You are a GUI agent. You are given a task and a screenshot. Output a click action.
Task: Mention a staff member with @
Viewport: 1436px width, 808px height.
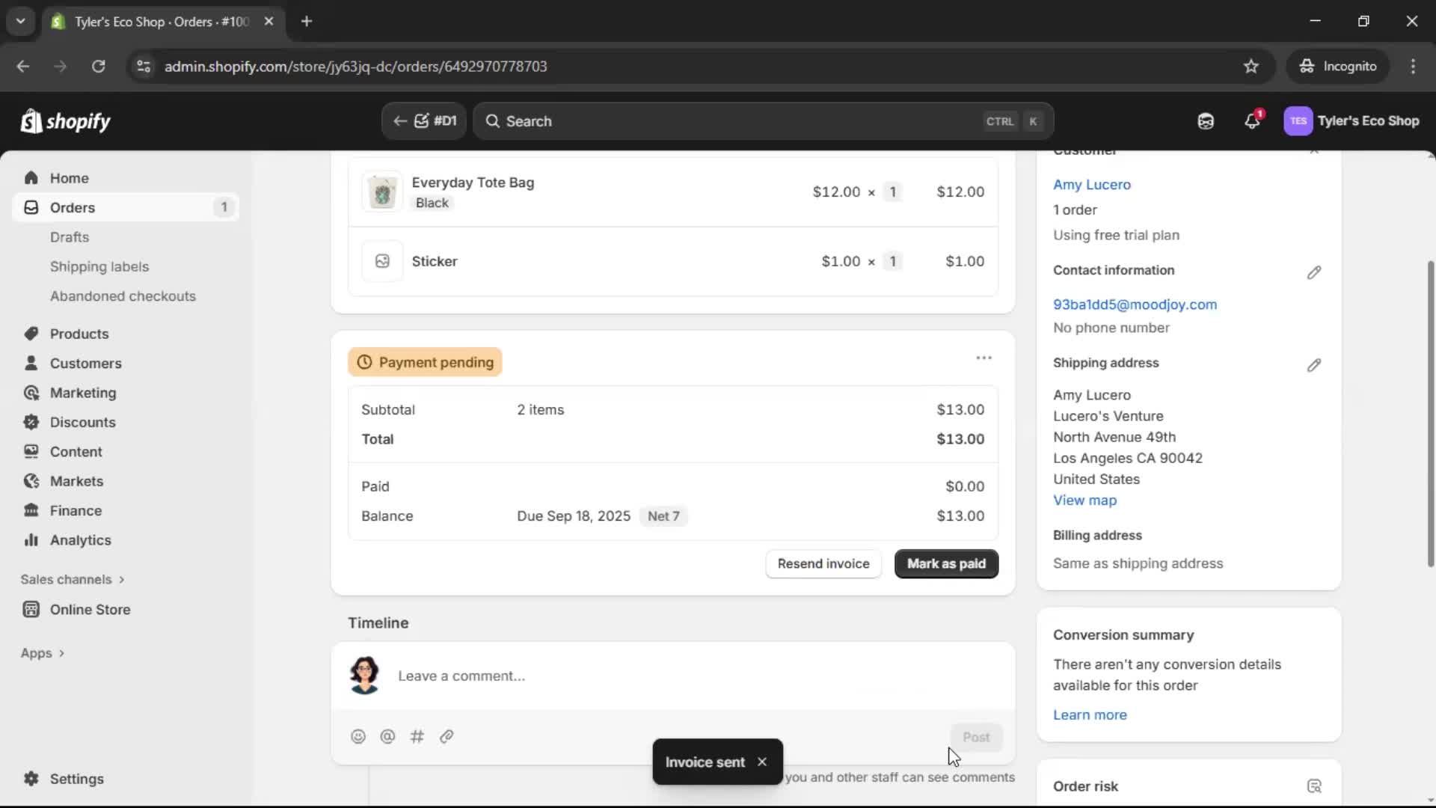pos(387,736)
